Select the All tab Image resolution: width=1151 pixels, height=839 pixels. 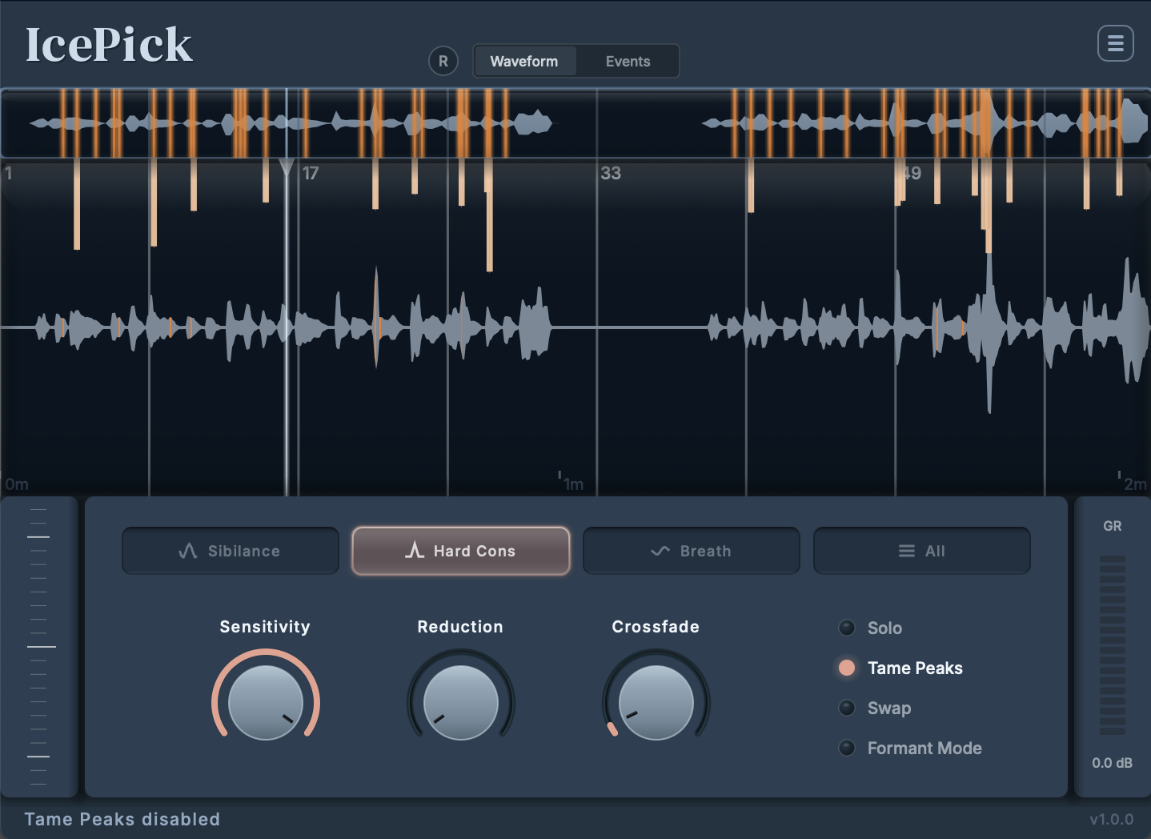(922, 551)
